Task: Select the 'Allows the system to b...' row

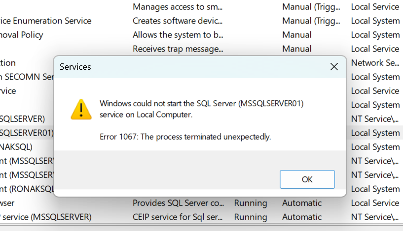Action: [201, 35]
